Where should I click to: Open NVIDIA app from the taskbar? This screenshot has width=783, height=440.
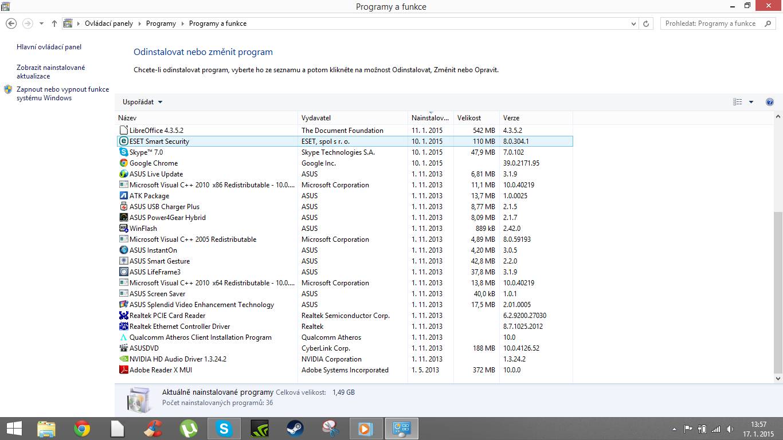tap(260, 429)
